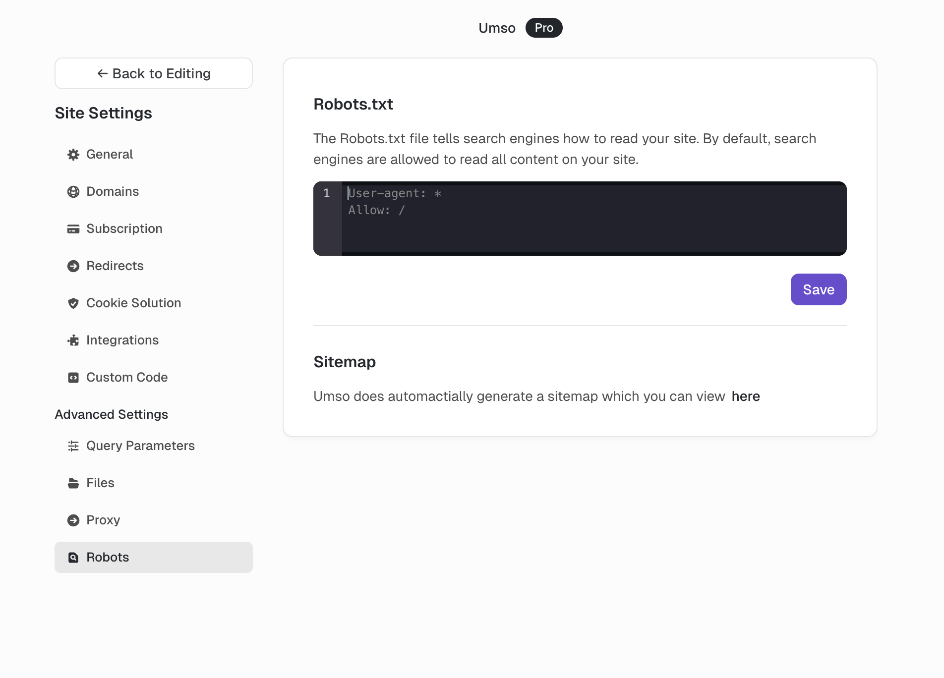Open the General settings section
944x678 pixels.
[110, 154]
